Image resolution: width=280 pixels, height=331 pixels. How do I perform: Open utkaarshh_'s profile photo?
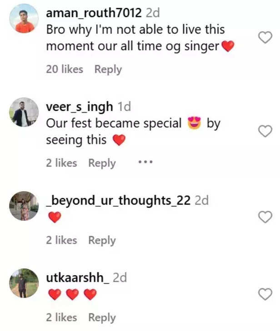click(x=24, y=283)
